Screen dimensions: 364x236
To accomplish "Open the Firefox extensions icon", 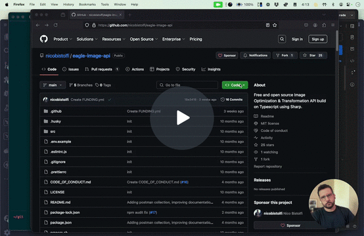I will point(324,25).
